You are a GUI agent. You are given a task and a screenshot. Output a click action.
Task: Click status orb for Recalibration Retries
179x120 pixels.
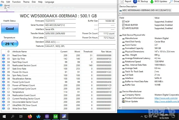point(4,79)
